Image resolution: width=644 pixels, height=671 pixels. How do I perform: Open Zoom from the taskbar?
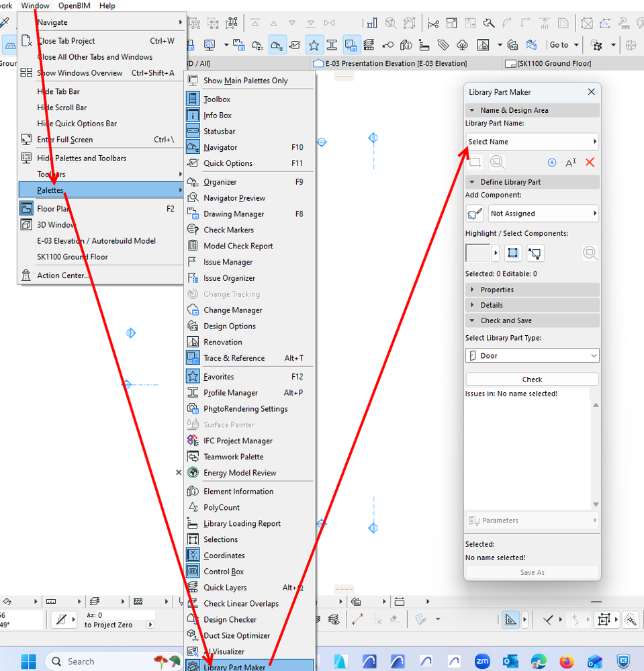tap(482, 662)
